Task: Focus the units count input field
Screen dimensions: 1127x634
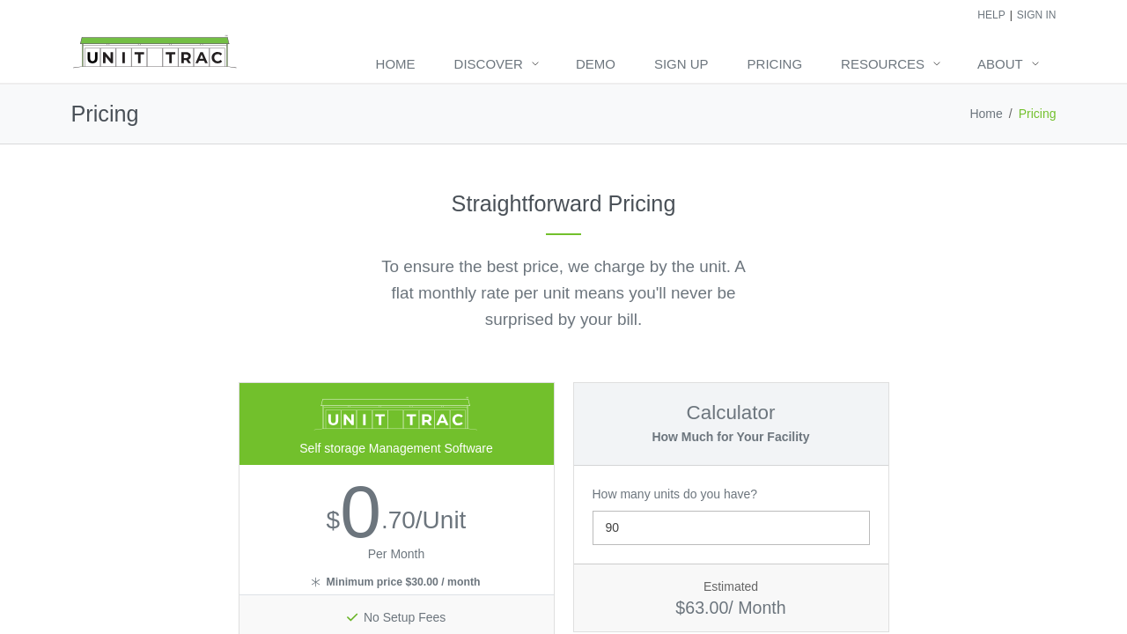Action: coord(731,527)
